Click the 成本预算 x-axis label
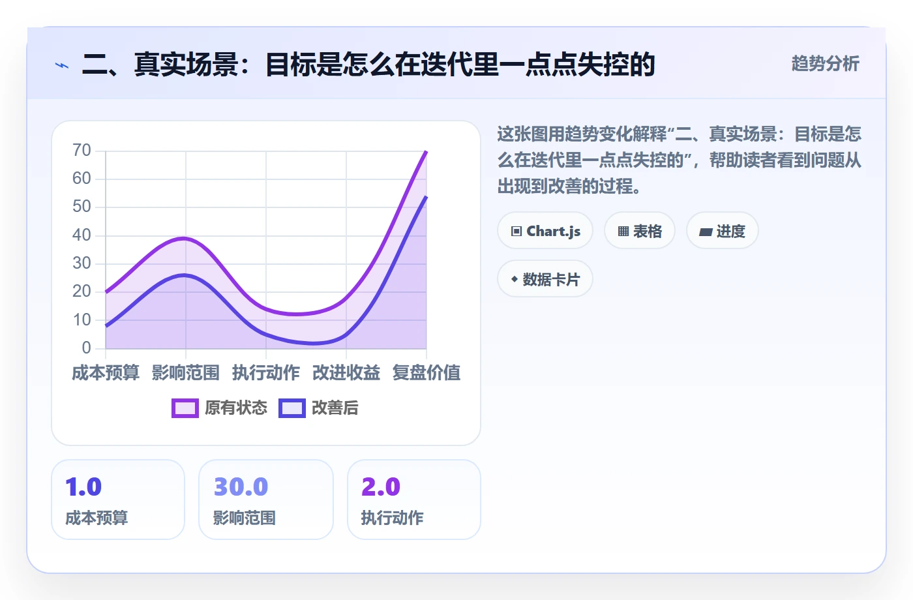Image resolution: width=913 pixels, height=600 pixels. point(106,373)
